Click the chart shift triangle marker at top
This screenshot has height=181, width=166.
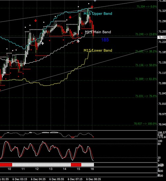(95, 1)
